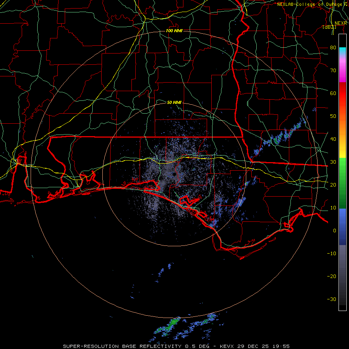
Task: Click the 20 value on the dBZ scale
Action: [333, 185]
